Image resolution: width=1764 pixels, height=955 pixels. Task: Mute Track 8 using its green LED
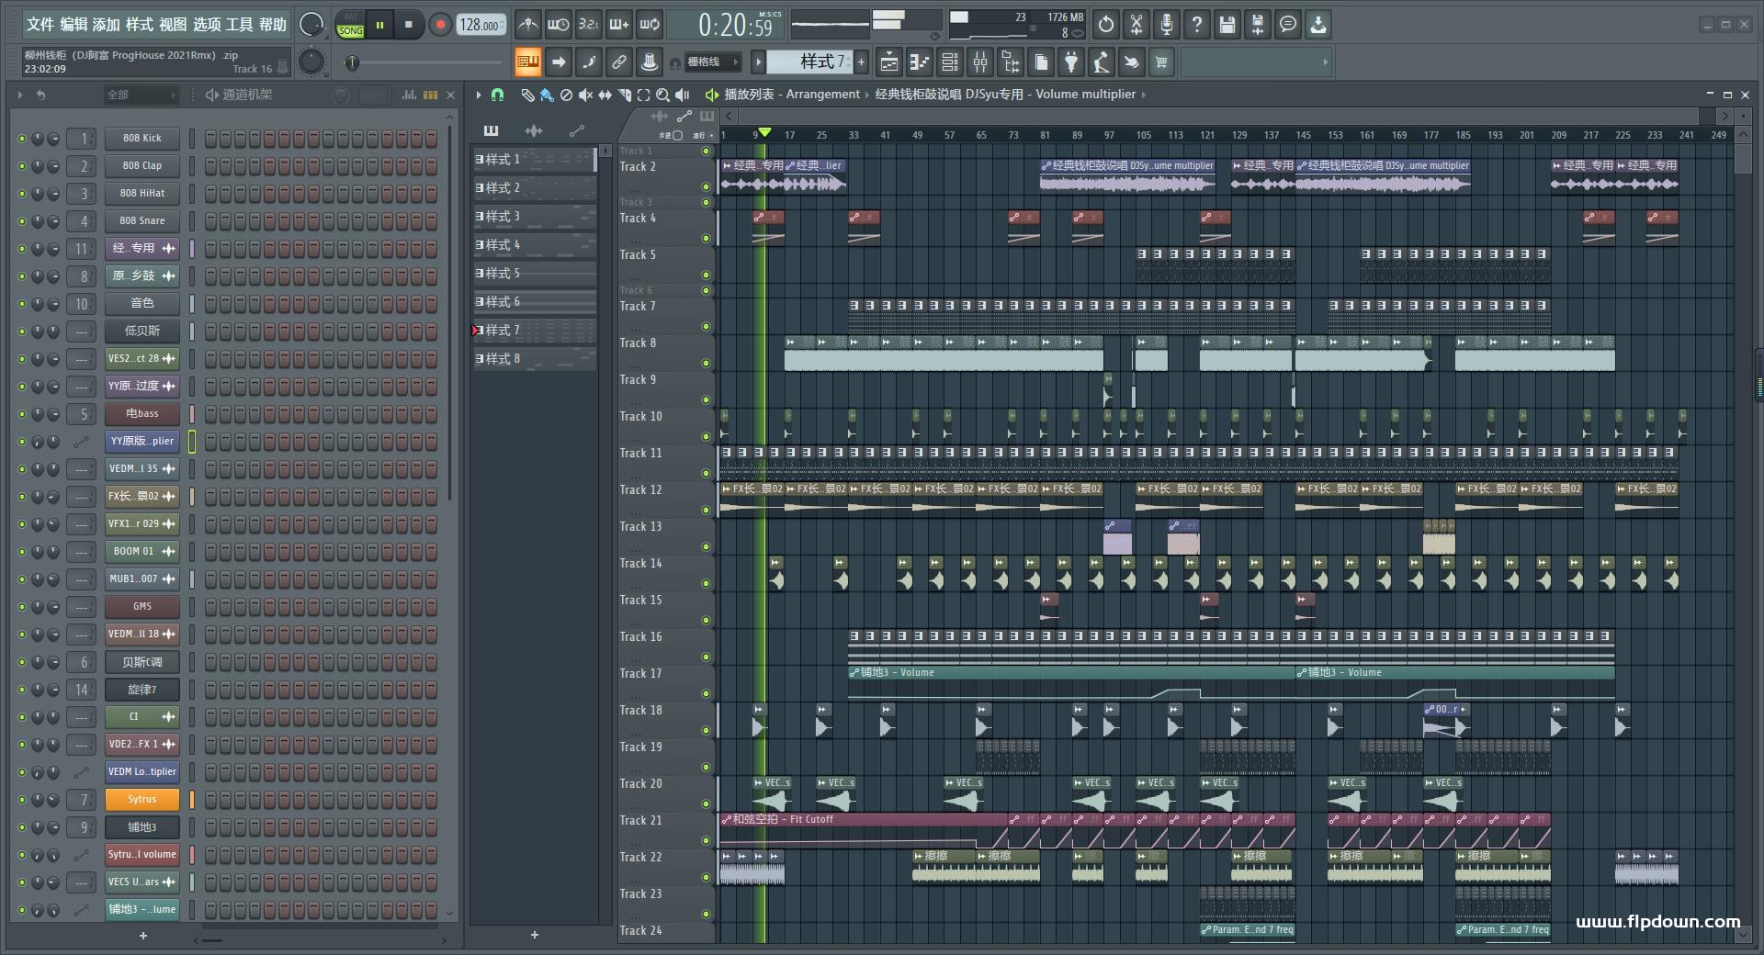706,363
